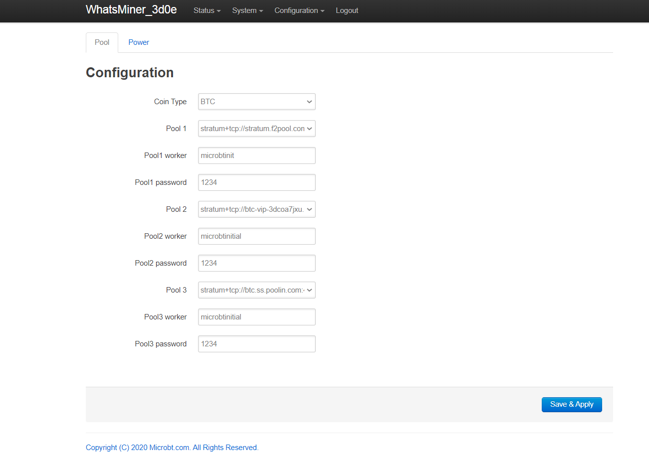
Task: Click the Configuration page heading
Action: point(130,73)
